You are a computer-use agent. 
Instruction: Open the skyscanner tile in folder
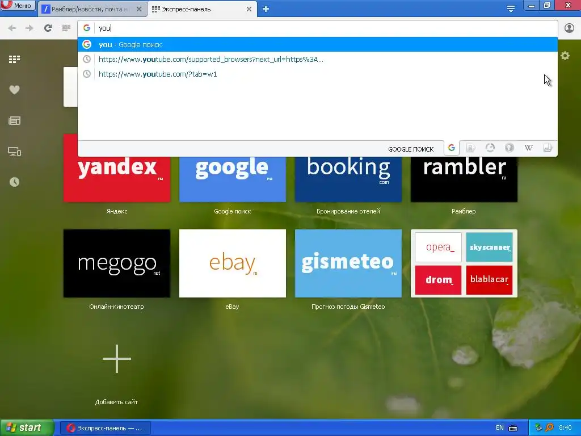point(490,248)
